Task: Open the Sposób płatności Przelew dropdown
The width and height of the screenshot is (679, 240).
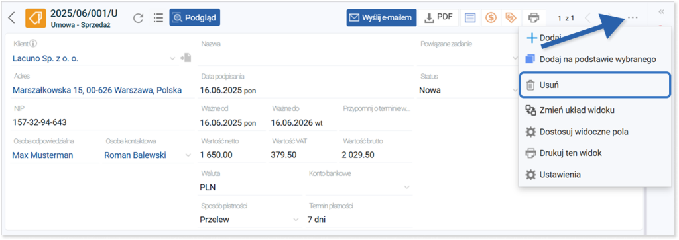Action: (296, 220)
